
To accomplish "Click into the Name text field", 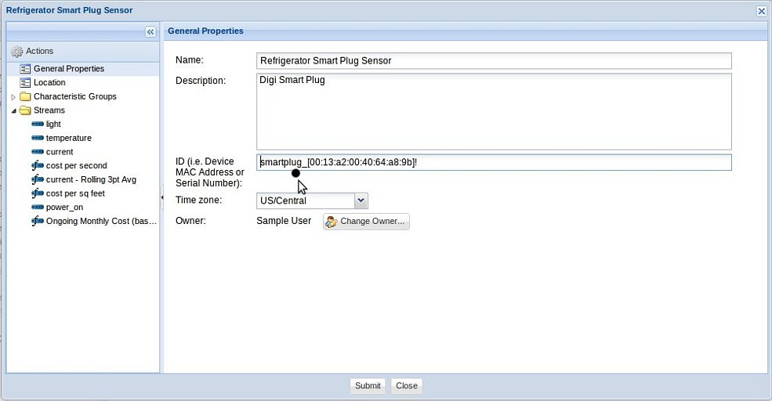I will pos(494,61).
